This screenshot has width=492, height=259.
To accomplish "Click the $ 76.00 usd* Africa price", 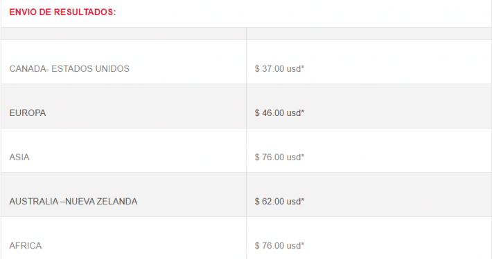I will [279, 246].
